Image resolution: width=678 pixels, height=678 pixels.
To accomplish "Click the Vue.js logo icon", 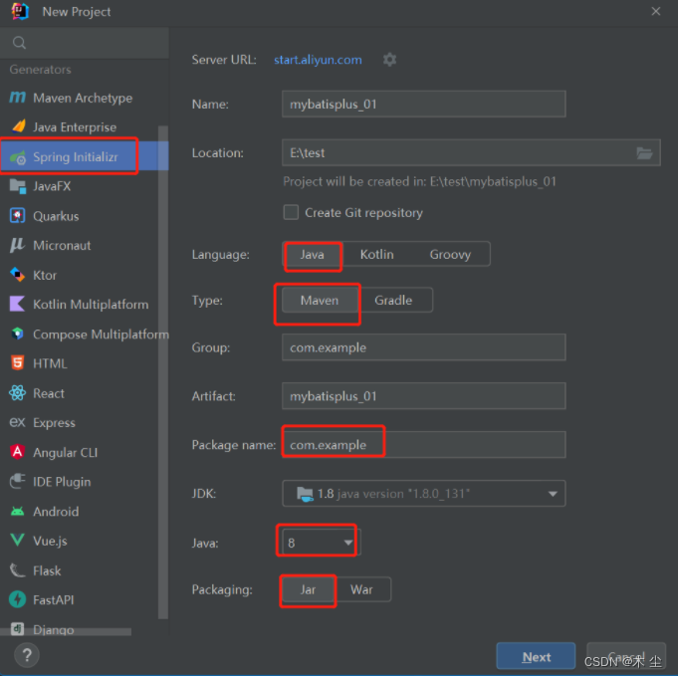I will pyautogui.click(x=17, y=540).
